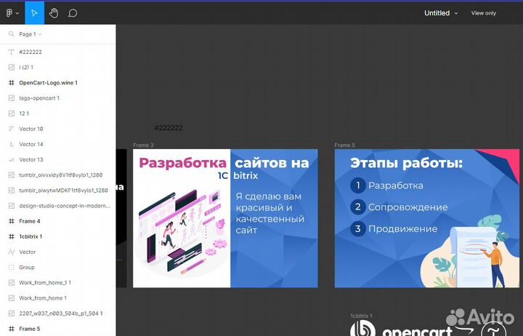Click the 1cbitrix 1 label on canvas
Viewport: 523px width, 336px height.
(361, 316)
